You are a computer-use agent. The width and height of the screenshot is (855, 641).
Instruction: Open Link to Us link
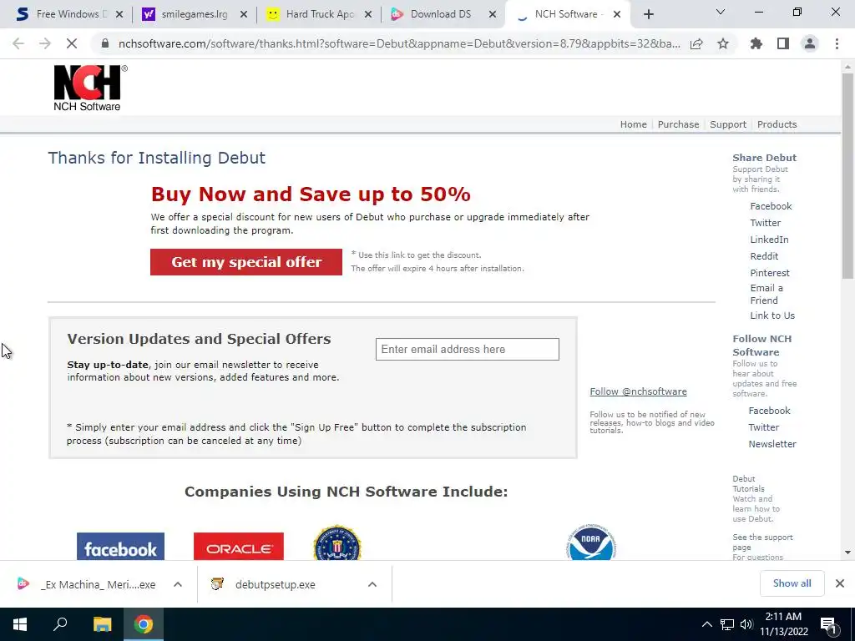772,315
